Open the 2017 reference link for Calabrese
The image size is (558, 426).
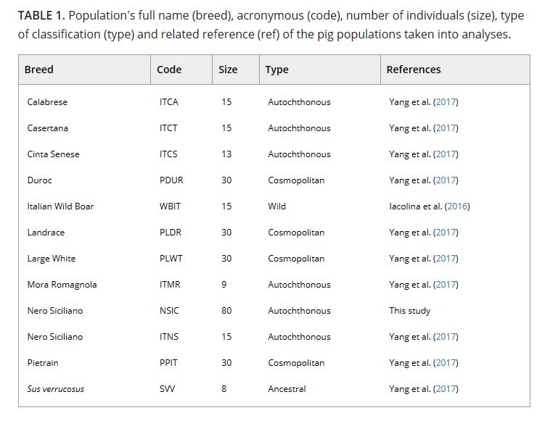coord(446,102)
